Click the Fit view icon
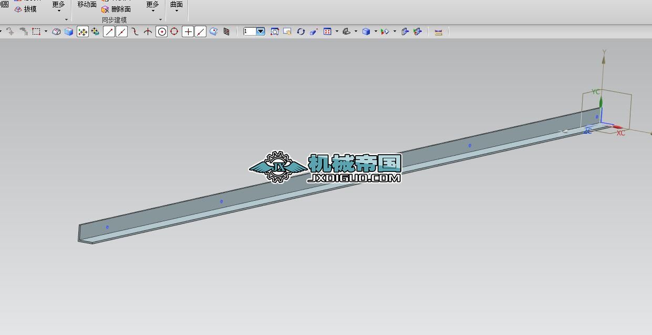Image resolution: width=652 pixels, height=335 pixels. [275, 31]
